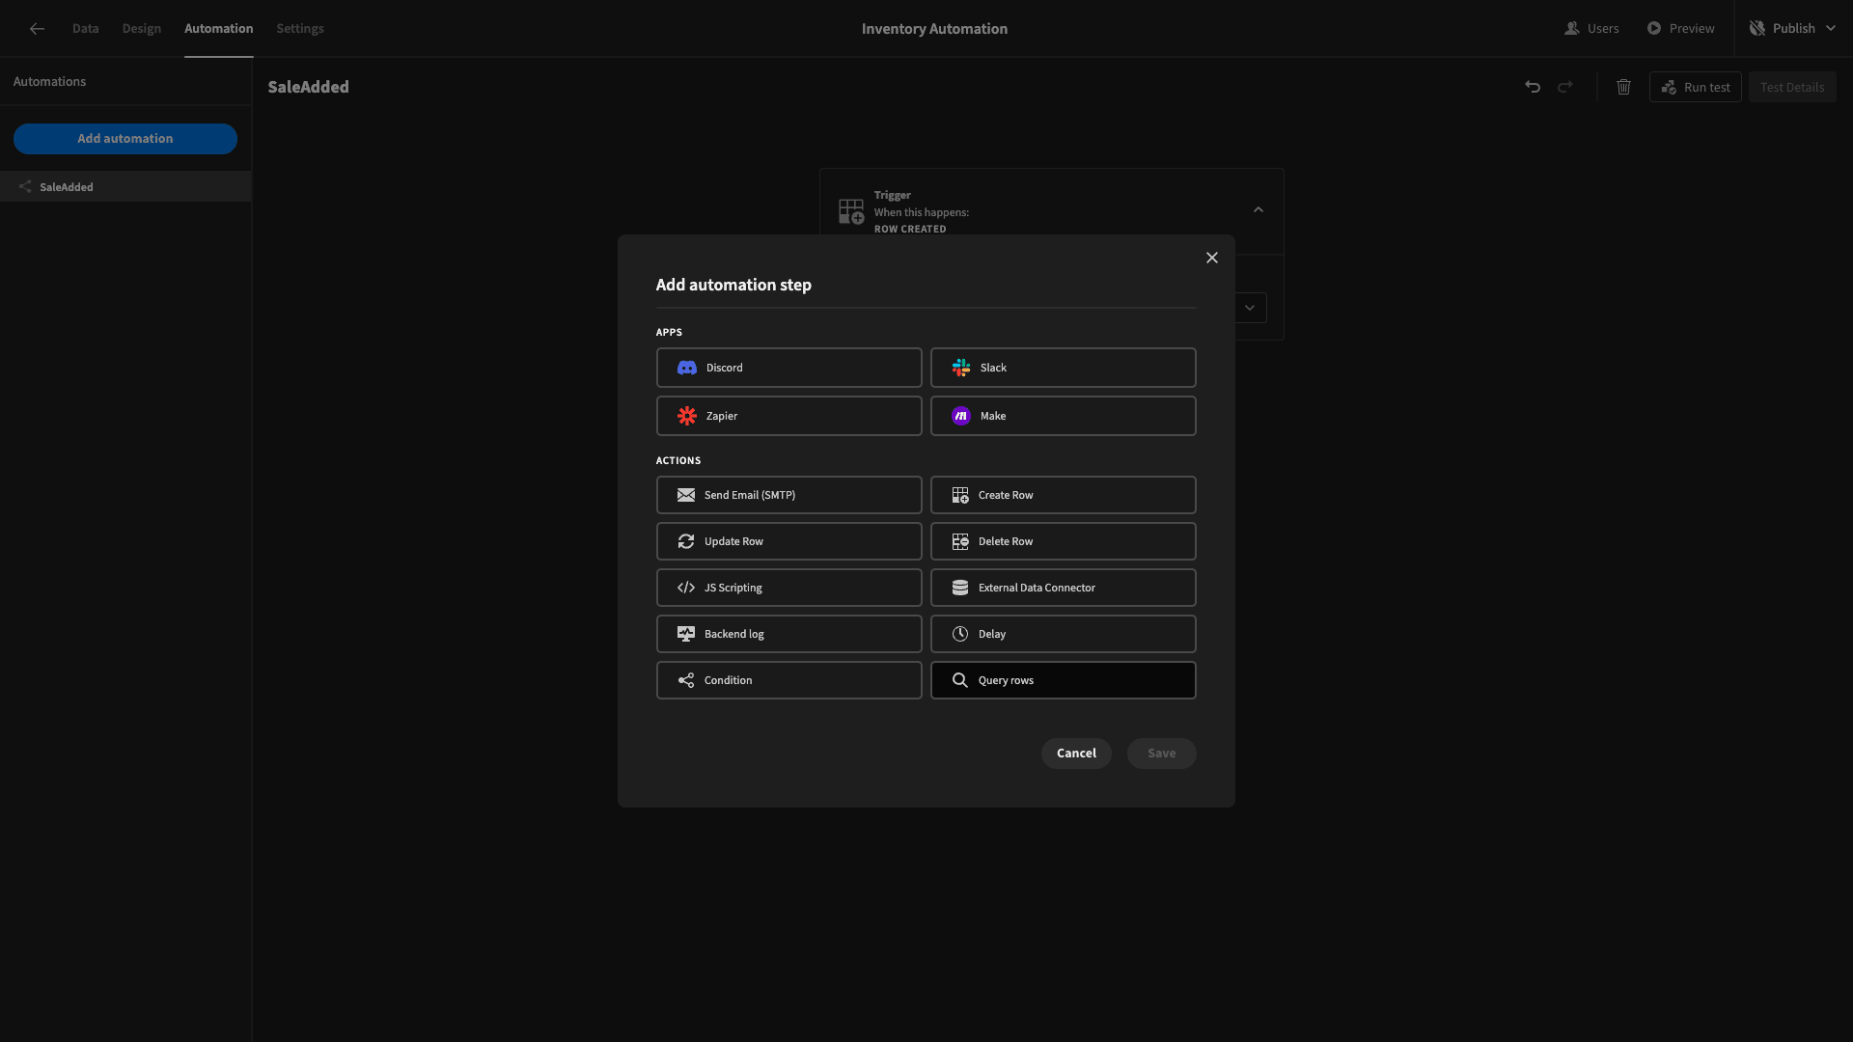Image resolution: width=1853 pixels, height=1042 pixels.
Task: Click the Trigger row-created icon
Action: (851, 211)
